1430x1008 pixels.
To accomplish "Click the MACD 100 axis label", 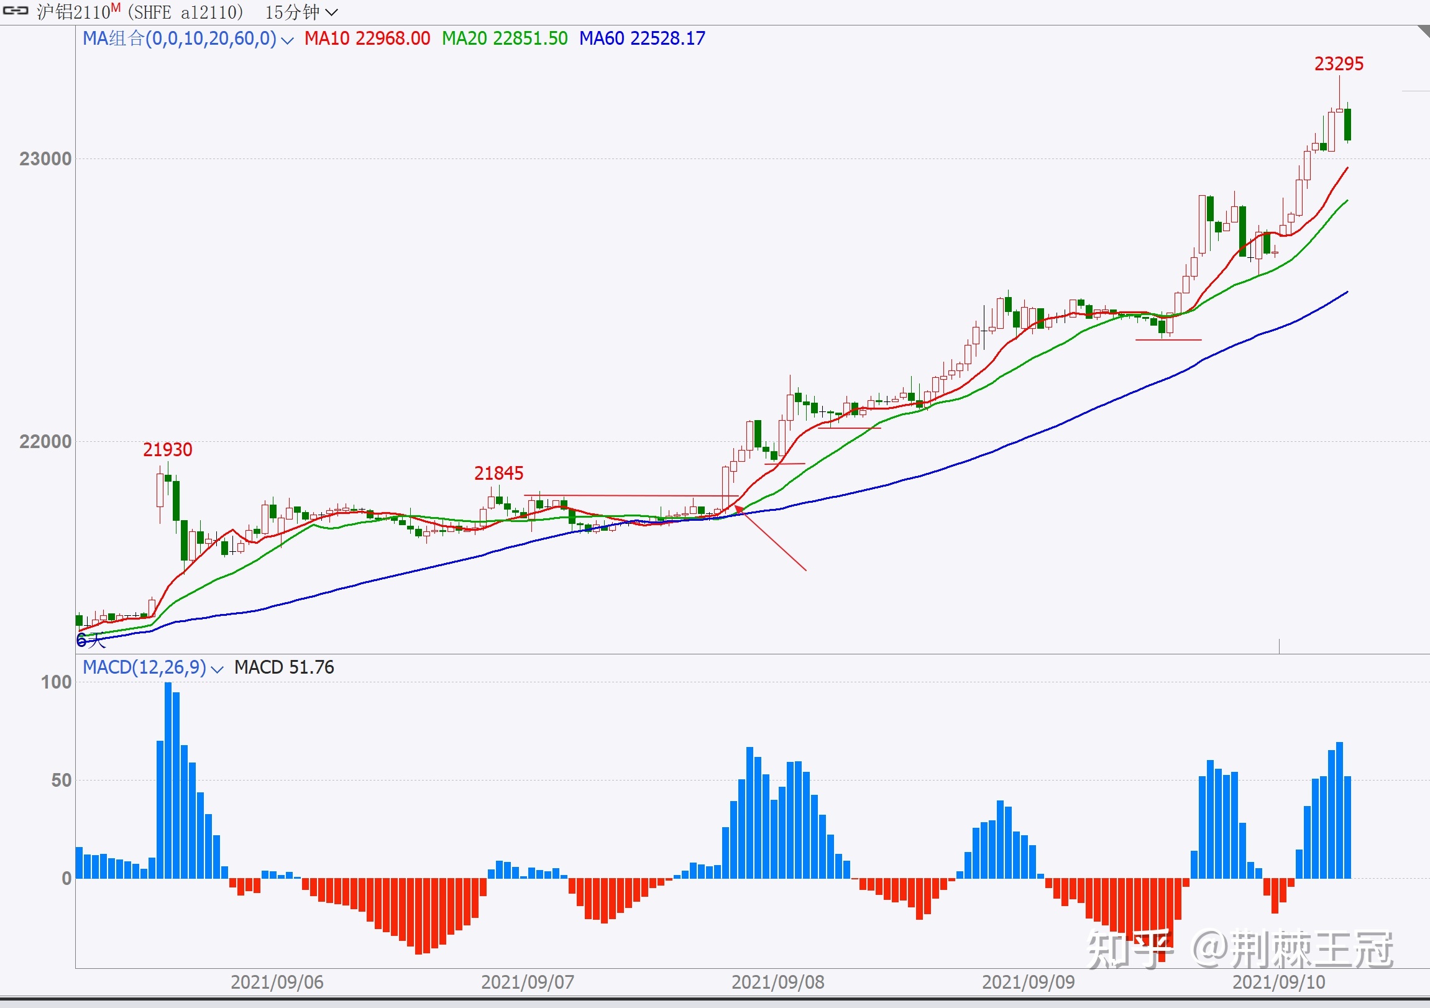I will coord(57,682).
